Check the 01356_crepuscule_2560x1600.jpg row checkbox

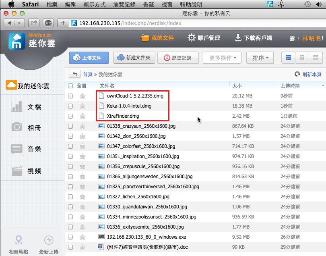70,167
